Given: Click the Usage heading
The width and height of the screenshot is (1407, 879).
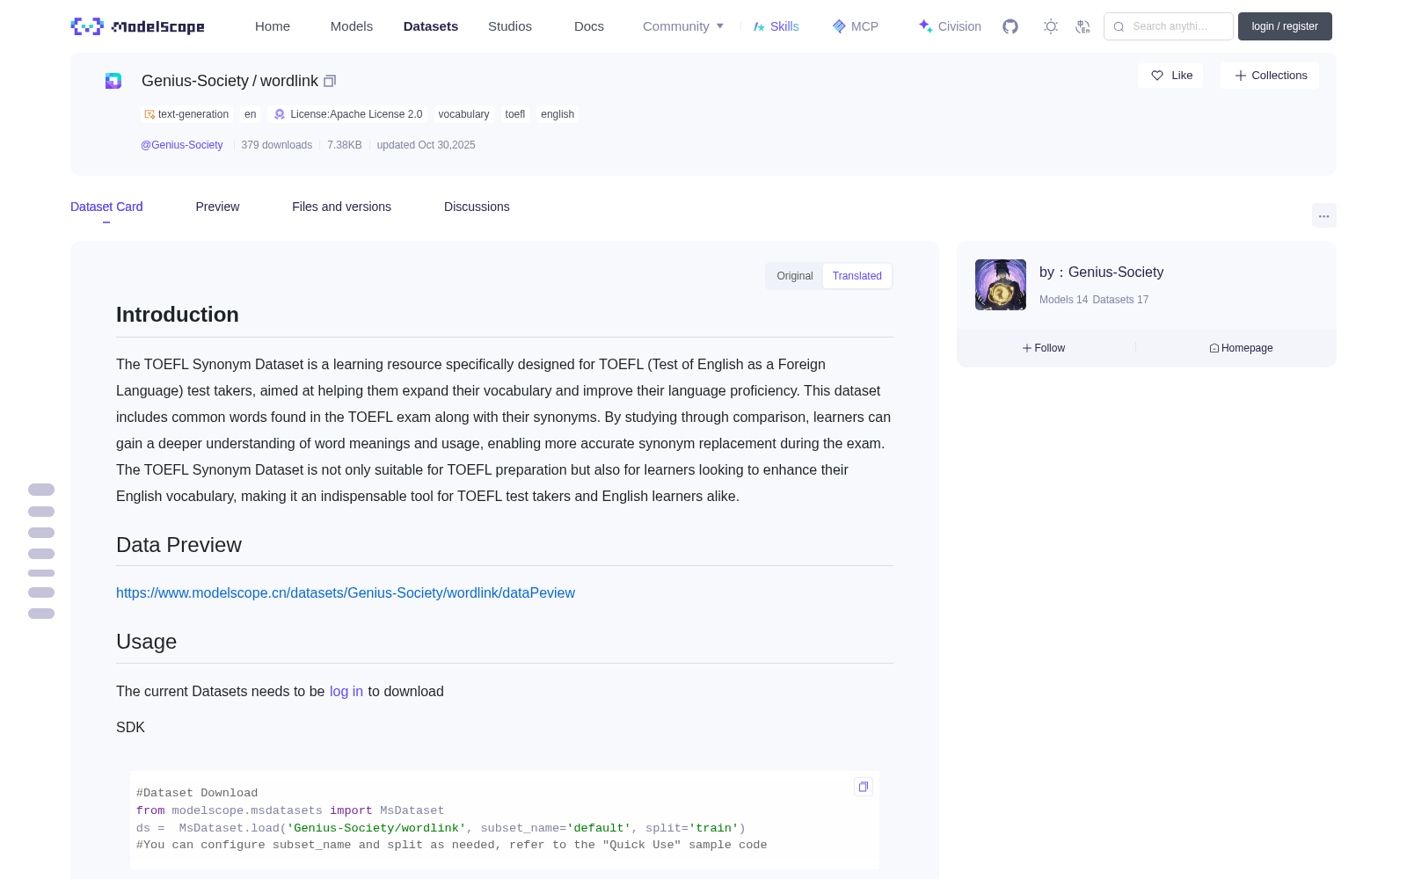Looking at the screenshot, I should point(146,642).
